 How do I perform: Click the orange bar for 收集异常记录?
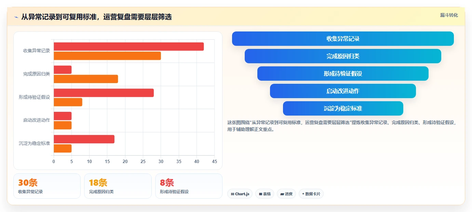[107, 56]
